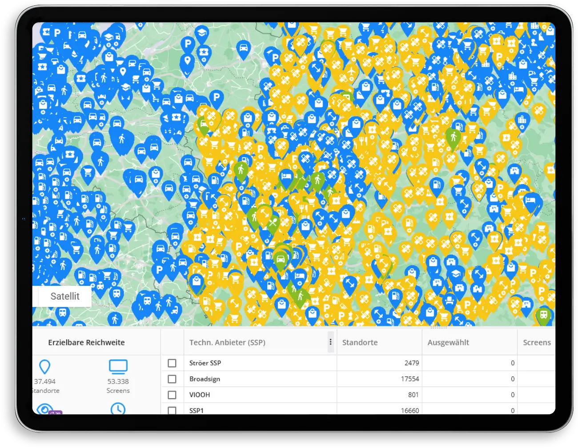Select the green bus pin on the map
Viewport: 578px width, 448px height.
(x=543, y=316)
